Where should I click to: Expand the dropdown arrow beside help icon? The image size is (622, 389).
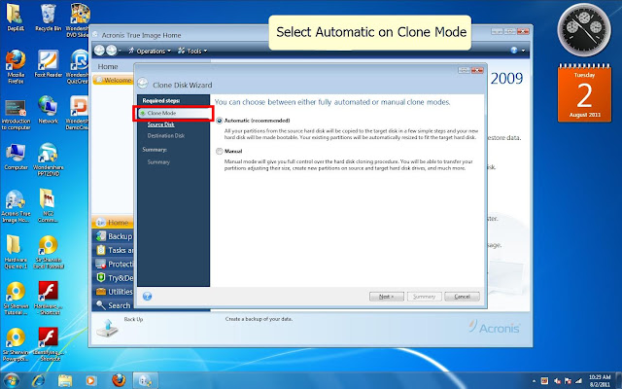(523, 51)
